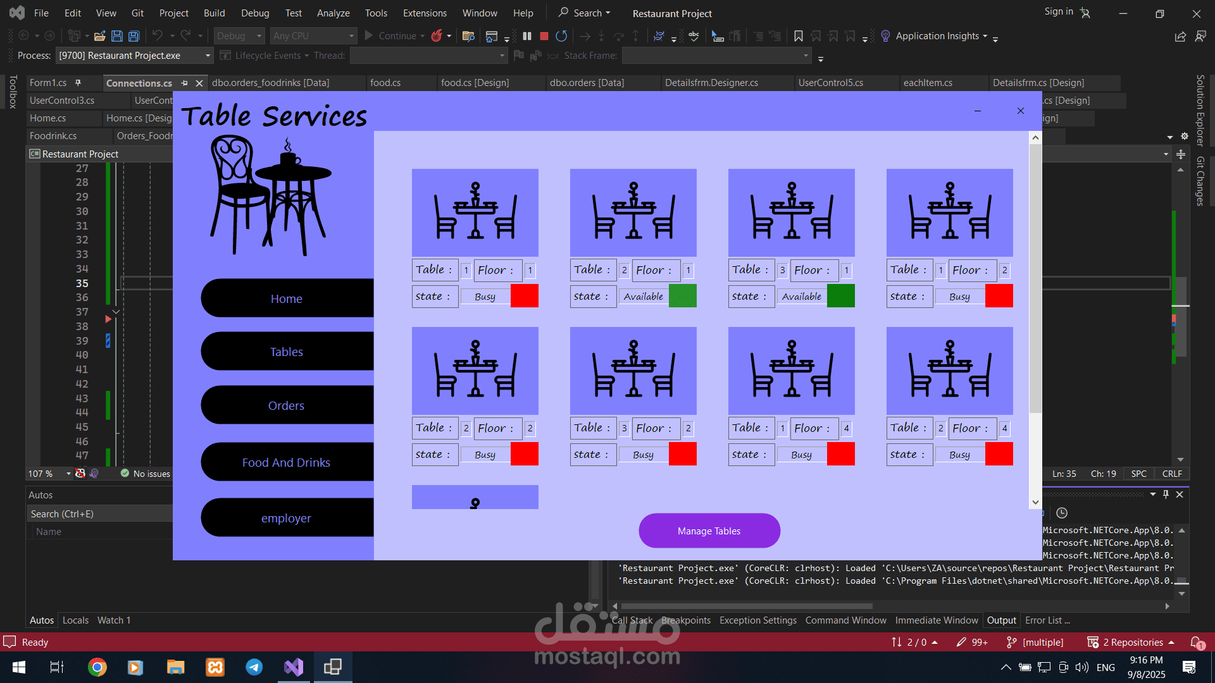Switch to the Breakpoints tab
The height and width of the screenshot is (683, 1215).
coord(685,620)
